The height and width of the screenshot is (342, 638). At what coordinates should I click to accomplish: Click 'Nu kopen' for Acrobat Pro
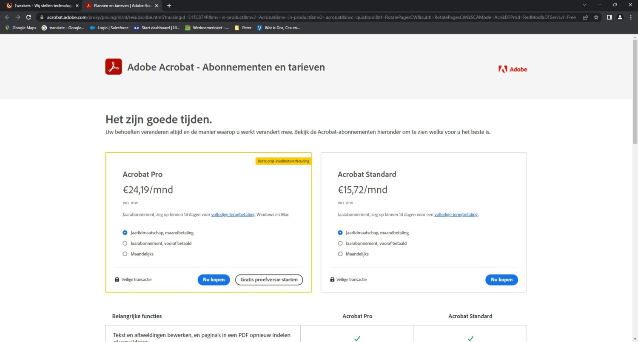[214, 280]
